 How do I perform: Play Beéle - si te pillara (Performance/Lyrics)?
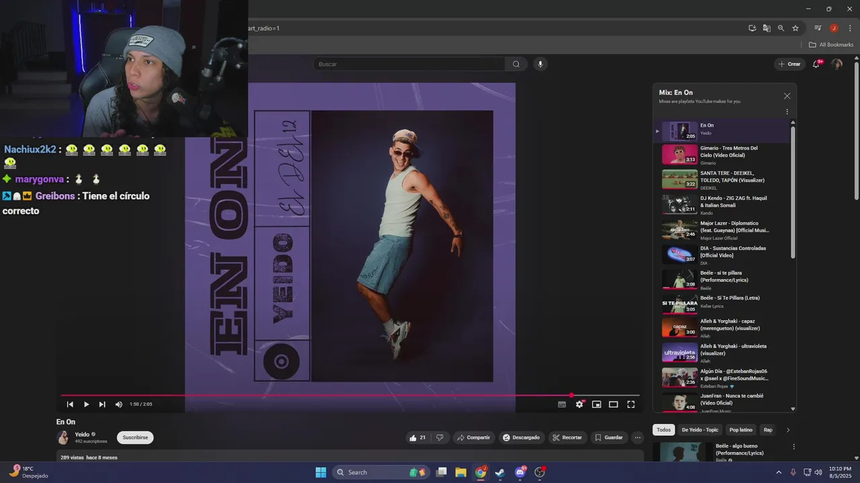[x=722, y=280]
